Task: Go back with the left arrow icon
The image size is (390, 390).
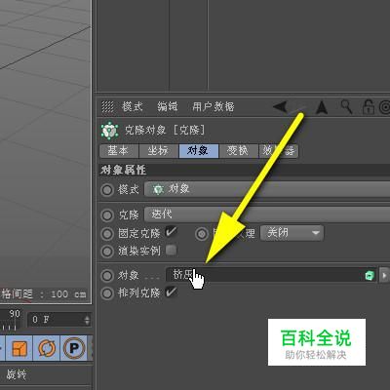Action: coord(280,106)
